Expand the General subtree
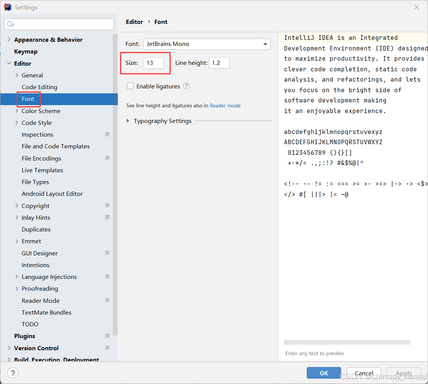The width and height of the screenshot is (428, 384). coord(17,75)
